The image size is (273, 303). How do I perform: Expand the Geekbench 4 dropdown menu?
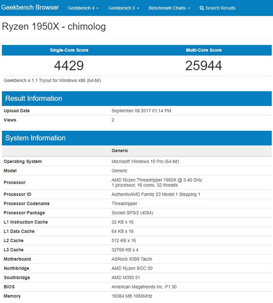(x=83, y=8)
